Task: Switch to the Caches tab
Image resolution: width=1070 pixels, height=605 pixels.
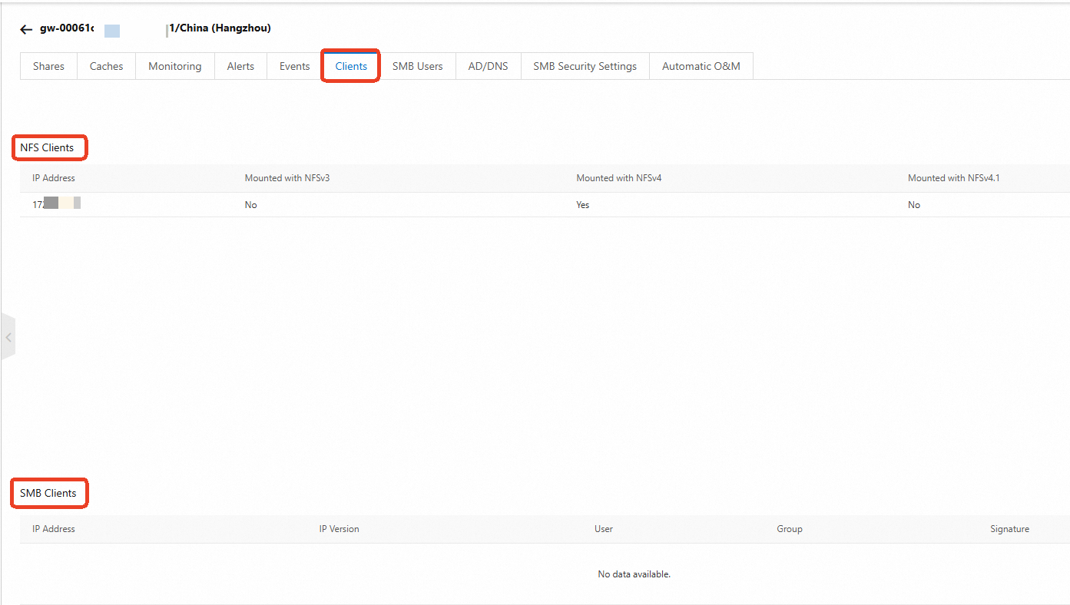Action: point(106,66)
